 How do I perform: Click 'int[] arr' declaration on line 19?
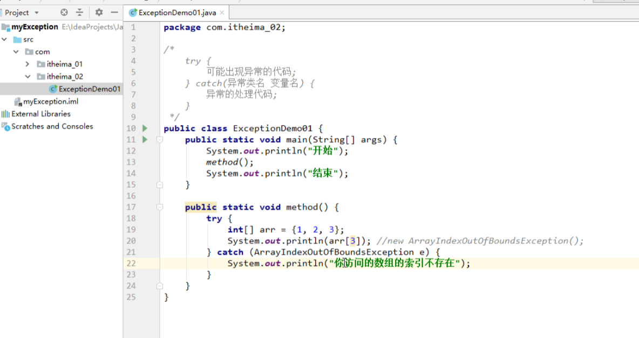pos(251,230)
